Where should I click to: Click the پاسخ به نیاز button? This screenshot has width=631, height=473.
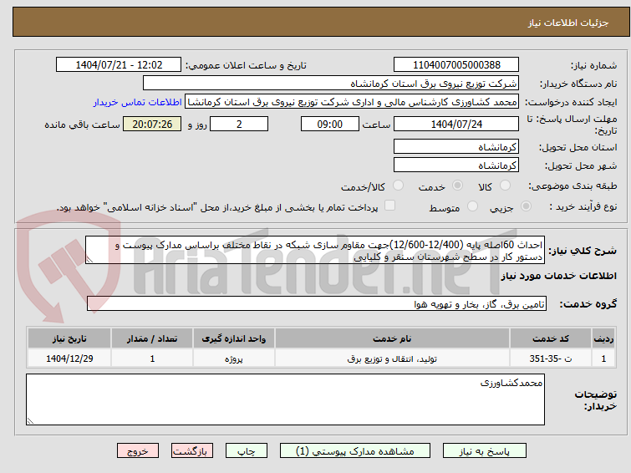coord(485,451)
